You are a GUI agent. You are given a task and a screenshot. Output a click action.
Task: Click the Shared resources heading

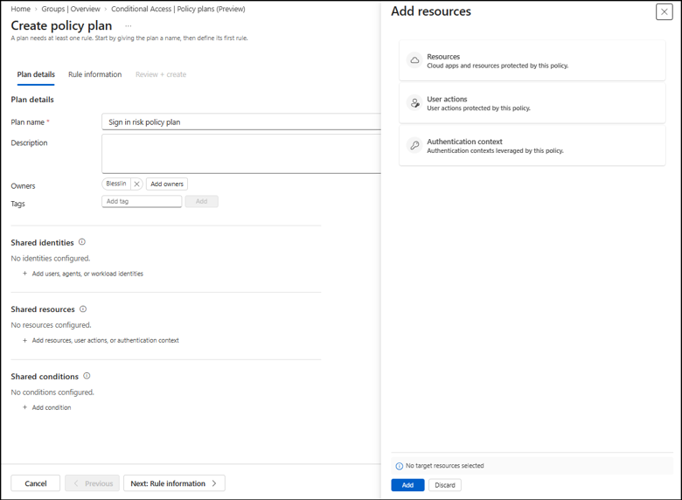click(43, 309)
